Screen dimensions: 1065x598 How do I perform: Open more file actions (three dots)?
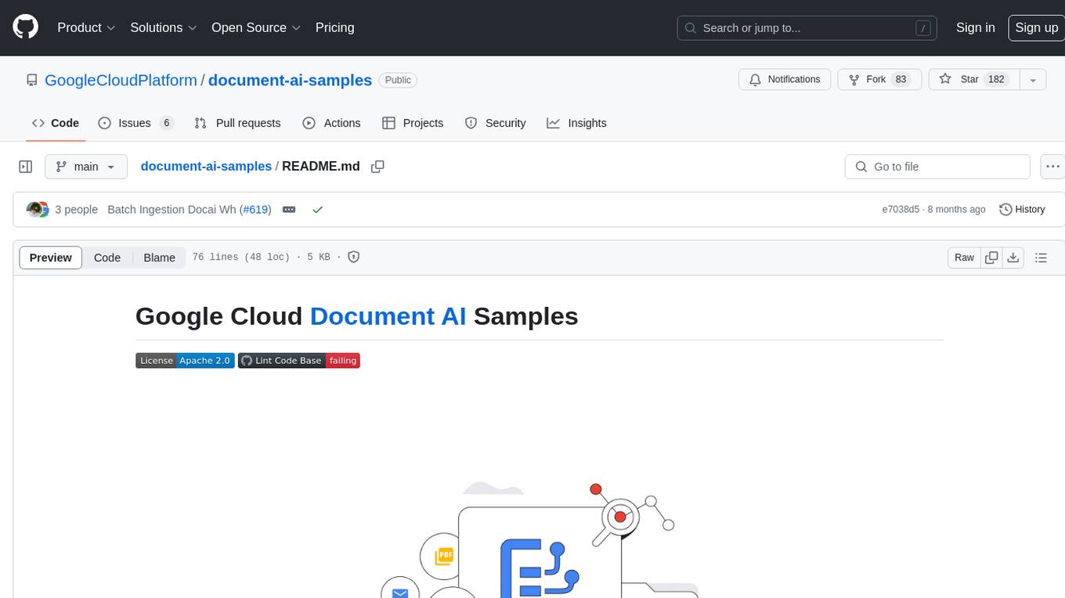pyautogui.click(x=1053, y=167)
